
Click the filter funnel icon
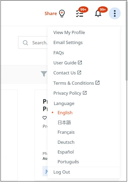click(44, 74)
